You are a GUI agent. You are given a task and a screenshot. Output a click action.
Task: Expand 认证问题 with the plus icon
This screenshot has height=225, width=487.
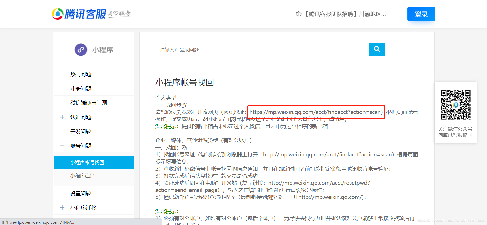point(62,117)
